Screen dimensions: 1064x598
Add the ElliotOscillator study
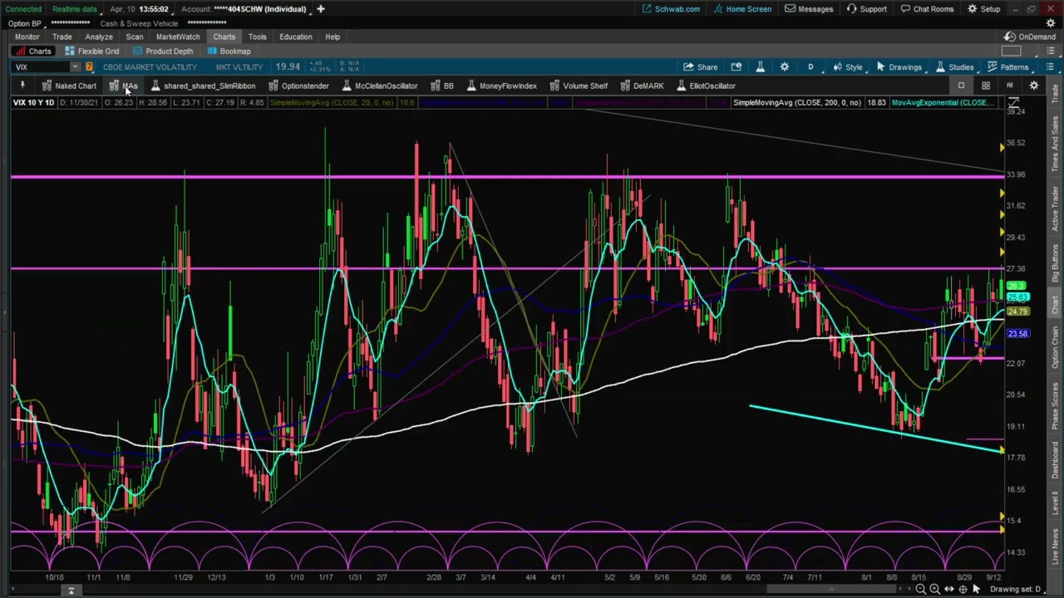click(x=706, y=86)
